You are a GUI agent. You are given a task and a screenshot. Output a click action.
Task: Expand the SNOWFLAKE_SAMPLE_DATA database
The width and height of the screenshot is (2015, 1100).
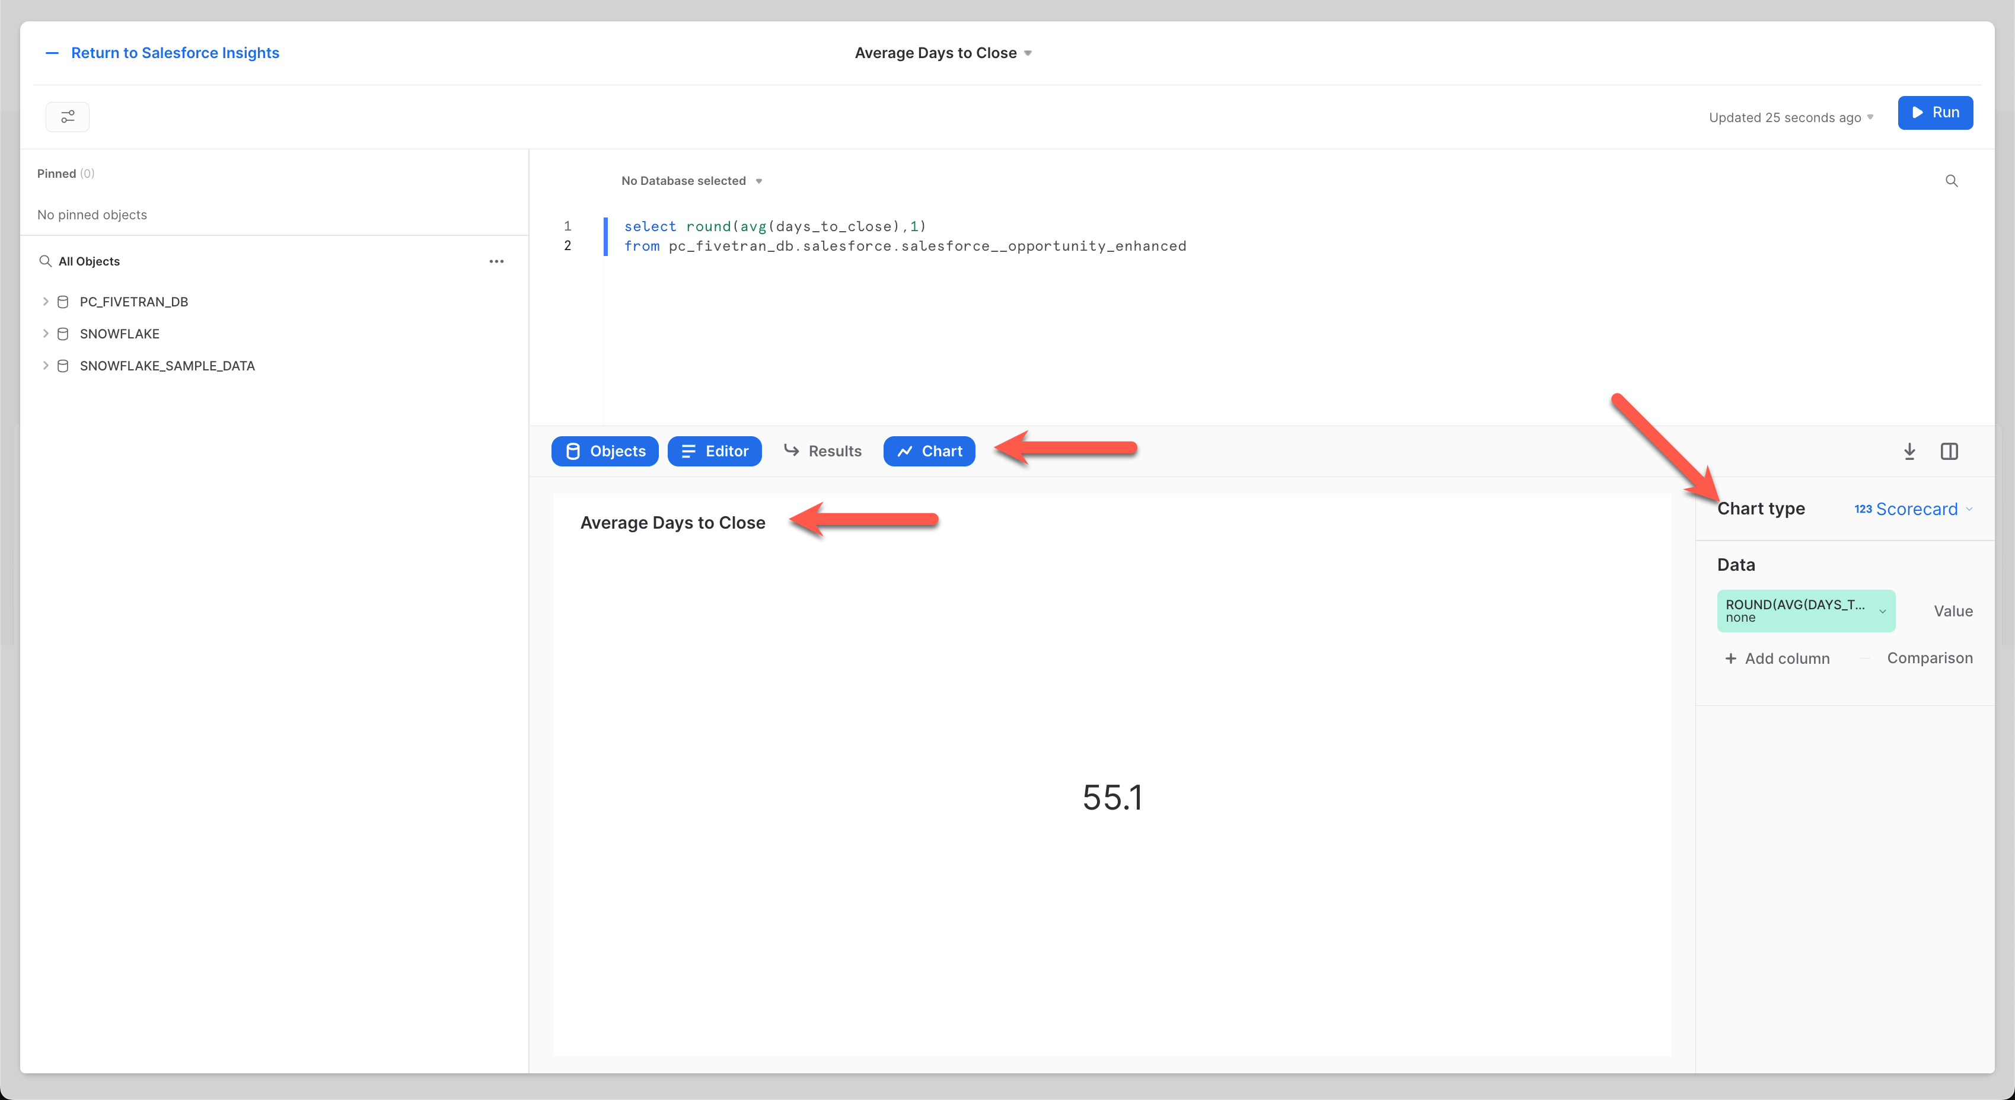point(46,365)
